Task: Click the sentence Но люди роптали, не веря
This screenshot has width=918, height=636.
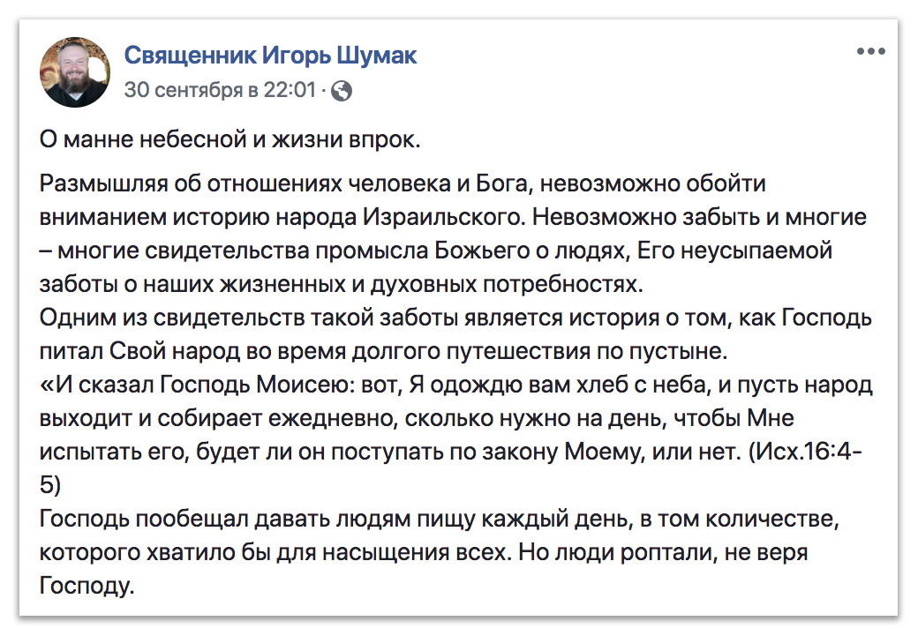Action: pyautogui.click(x=663, y=552)
